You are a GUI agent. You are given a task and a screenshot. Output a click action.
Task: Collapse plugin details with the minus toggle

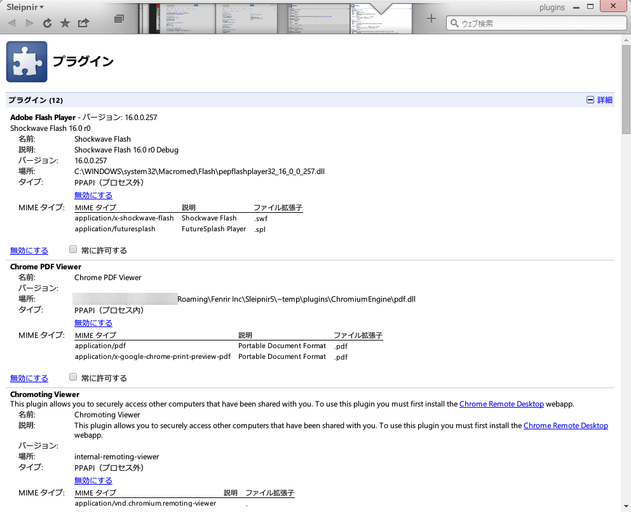tap(591, 100)
